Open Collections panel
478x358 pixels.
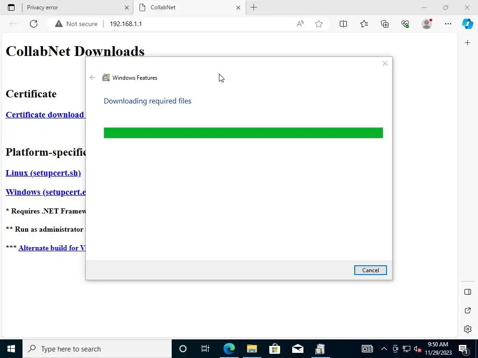[x=385, y=24]
